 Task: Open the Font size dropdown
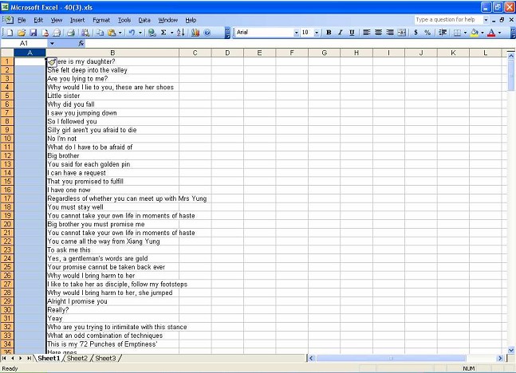tap(317, 32)
